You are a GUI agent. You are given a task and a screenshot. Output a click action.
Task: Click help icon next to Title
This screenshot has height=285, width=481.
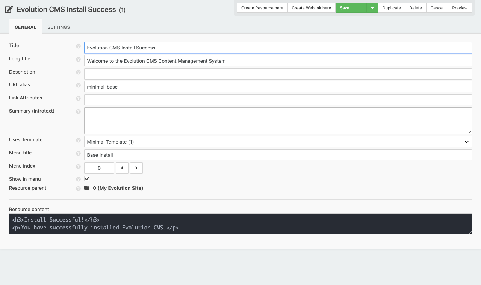tap(78, 46)
